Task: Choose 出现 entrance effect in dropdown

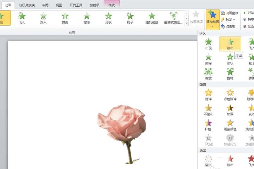Action: click(x=208, y=44)
